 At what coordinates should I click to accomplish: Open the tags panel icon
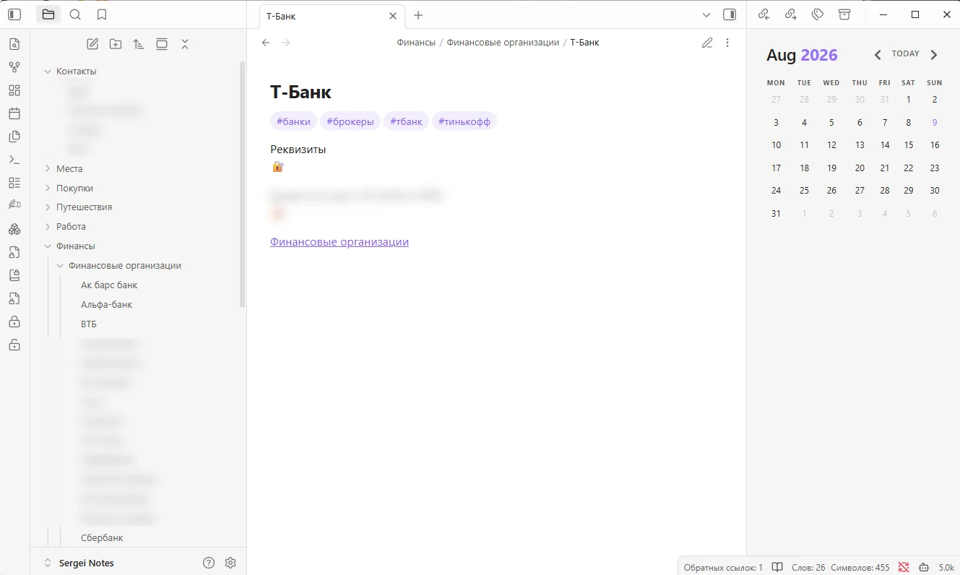pos(818,14)
